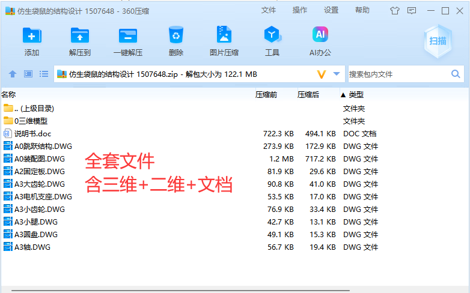
Task: Click the orange V icon in path bar
Action: pyautogui.click(x=322, y=74)
